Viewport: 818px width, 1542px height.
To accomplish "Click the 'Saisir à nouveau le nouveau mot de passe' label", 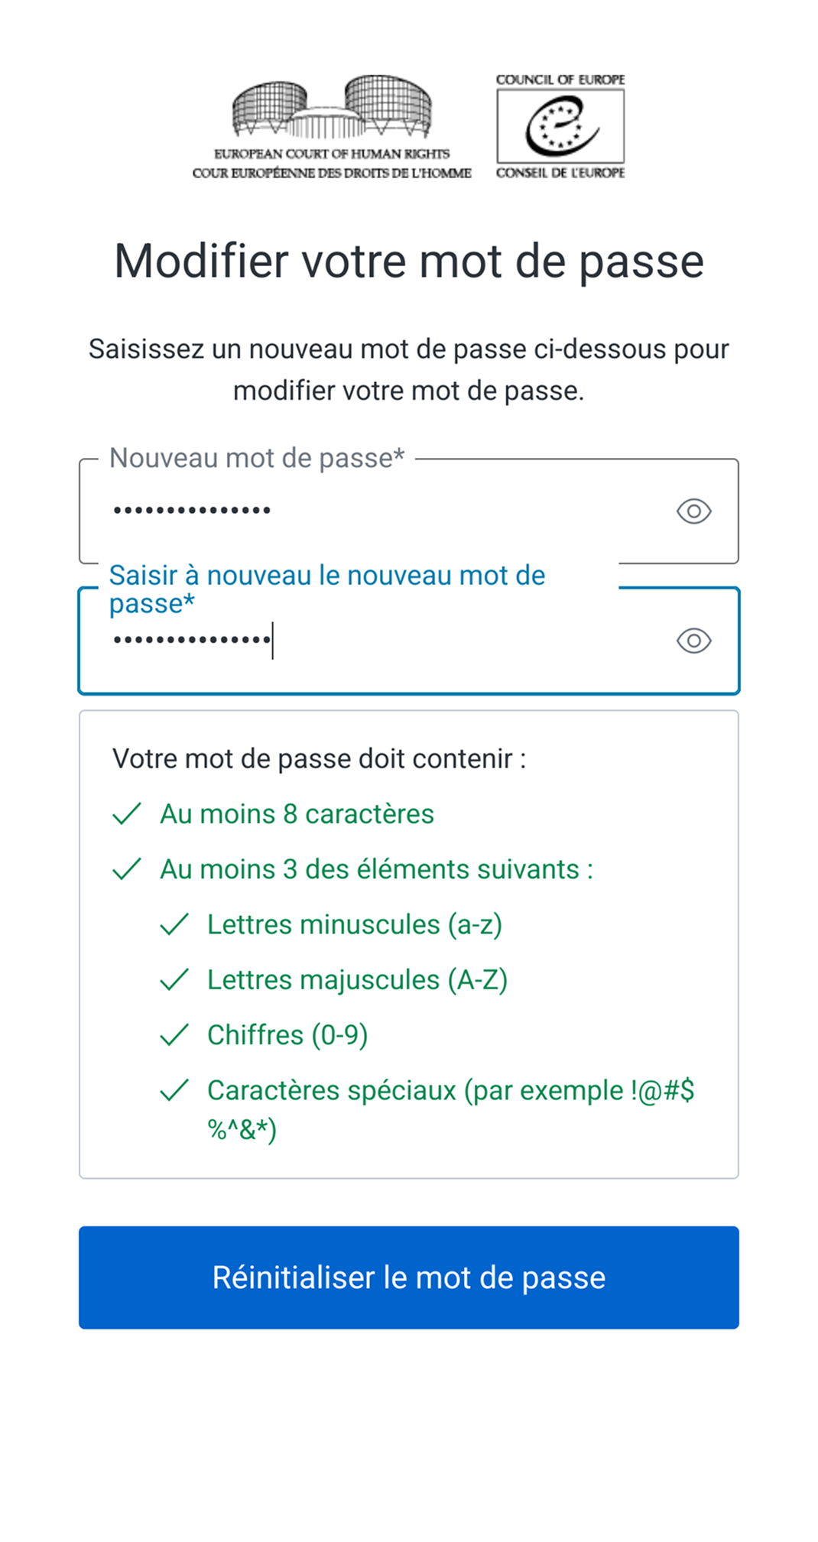I will click(327, 589).
